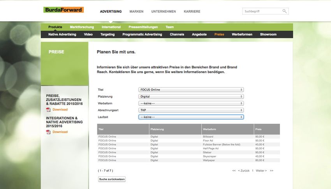Go back with the Zurück link
Image resolution: width=331 pixels, height=189 pixels.
pyautogui.click(x=243, y=171)
